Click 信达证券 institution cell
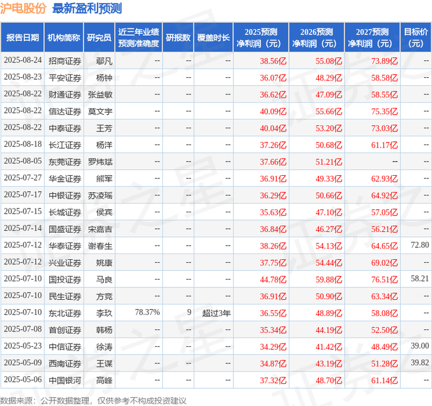Screen dimensions: 432x406 point(65,111)
